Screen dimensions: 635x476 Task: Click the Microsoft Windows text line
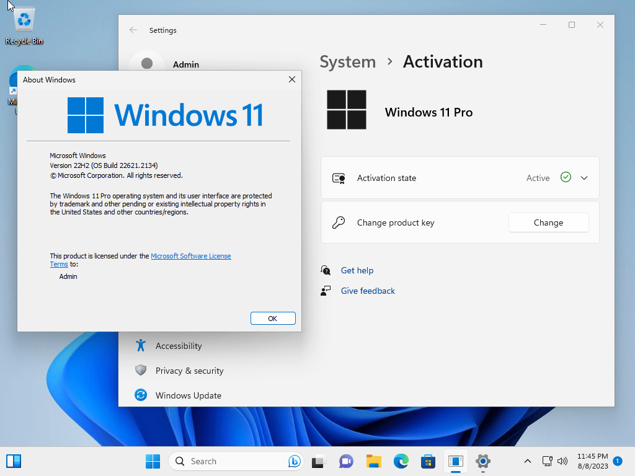point(78,156)
